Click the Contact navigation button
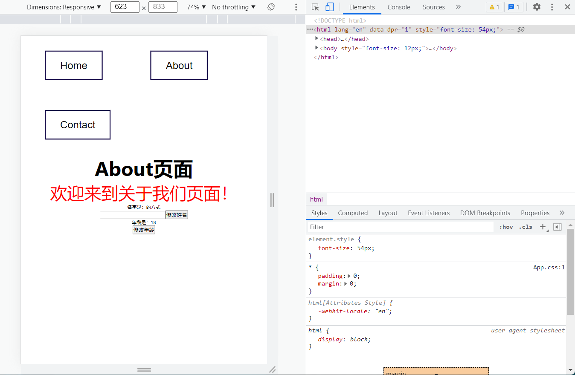Viewport: 575px width, 375px height. (x=78, y=124)
